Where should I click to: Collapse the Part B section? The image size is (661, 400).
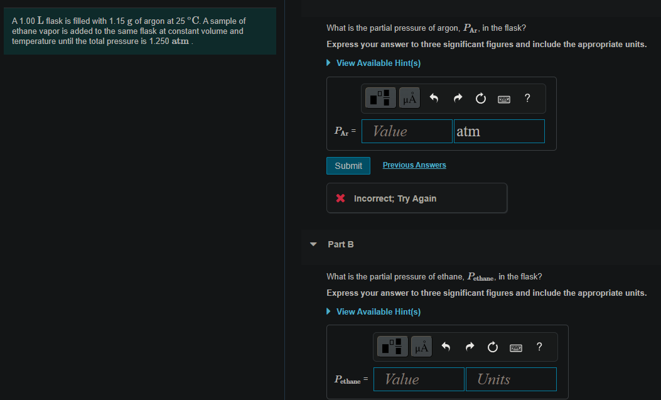(x=313, y=244)
